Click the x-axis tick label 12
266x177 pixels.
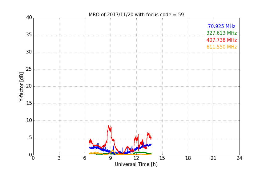pyautogui.click(x=136, y=158)
